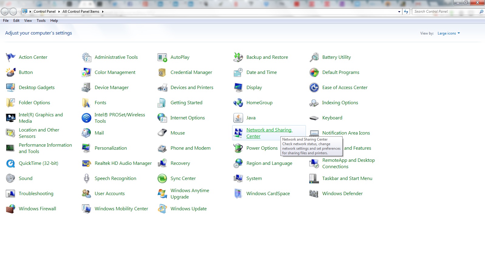Open the Windows Firewall brick wall icon

[x=11, y=209]
